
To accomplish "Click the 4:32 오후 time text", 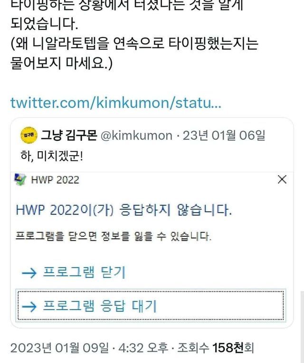I will pyautogui.click(x=143, y=348).
